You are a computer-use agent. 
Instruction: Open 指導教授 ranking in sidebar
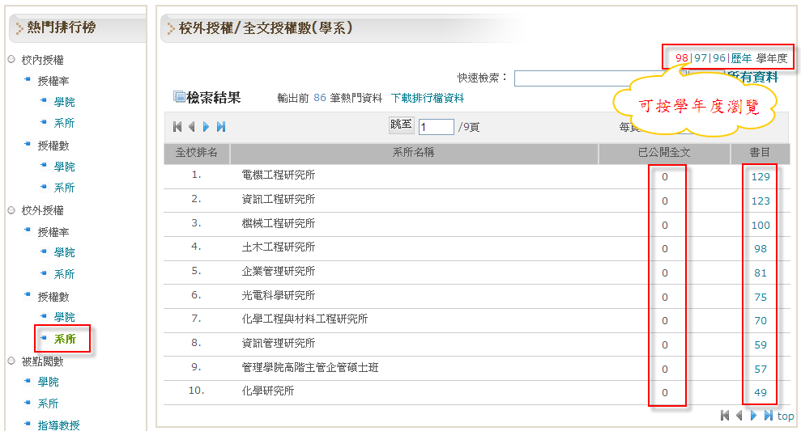(58, 425)
